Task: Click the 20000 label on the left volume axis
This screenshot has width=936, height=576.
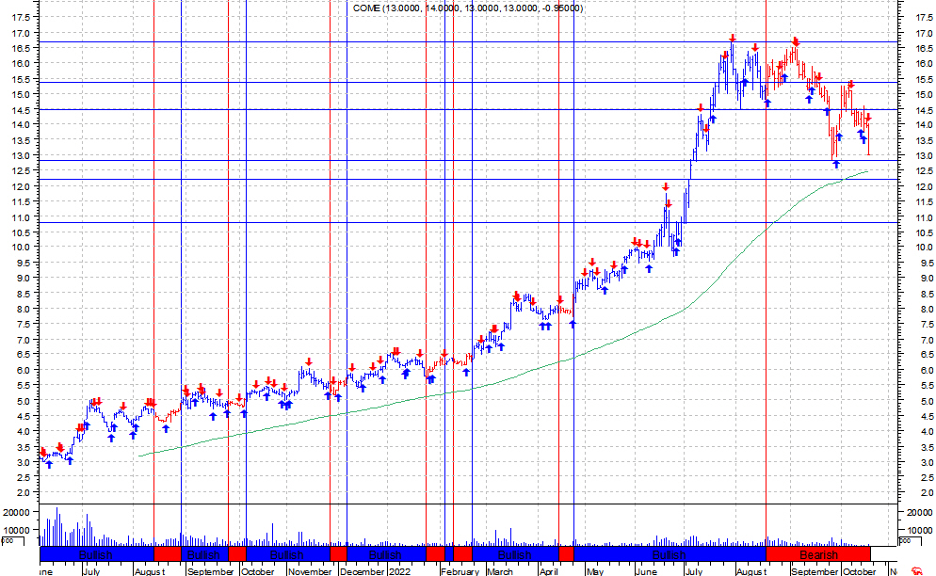Action: (x=18, y=512)
